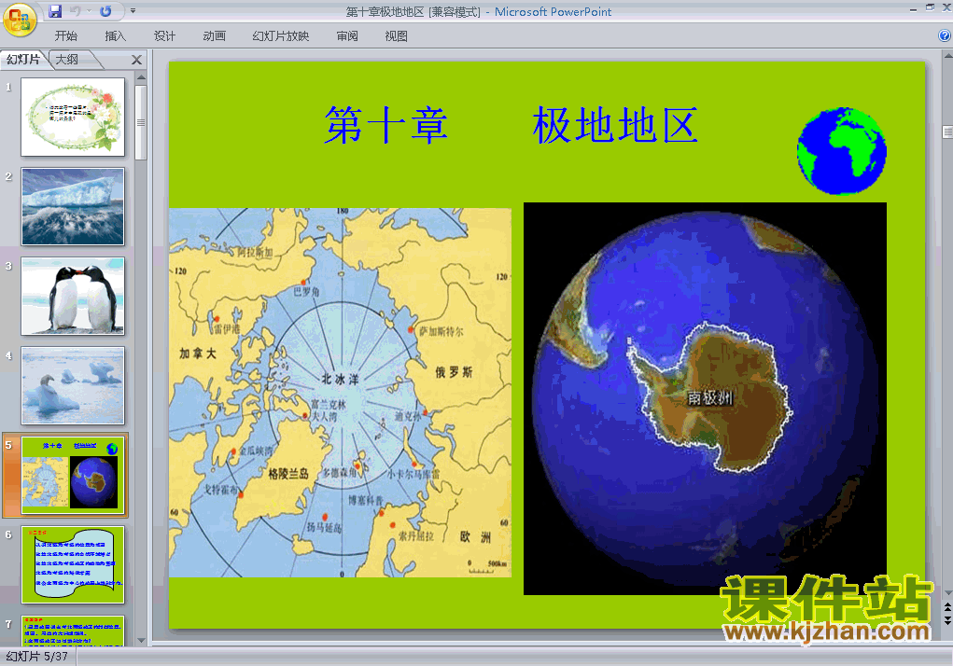This screenshot has height=666, width=953.
Task: Click the main slide scrollbar handle
Action: (947, 132)
